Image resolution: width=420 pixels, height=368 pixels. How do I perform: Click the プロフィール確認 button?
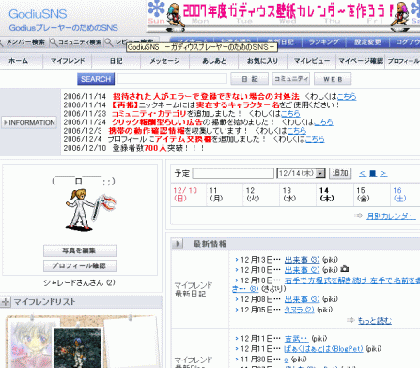[80, 265]
